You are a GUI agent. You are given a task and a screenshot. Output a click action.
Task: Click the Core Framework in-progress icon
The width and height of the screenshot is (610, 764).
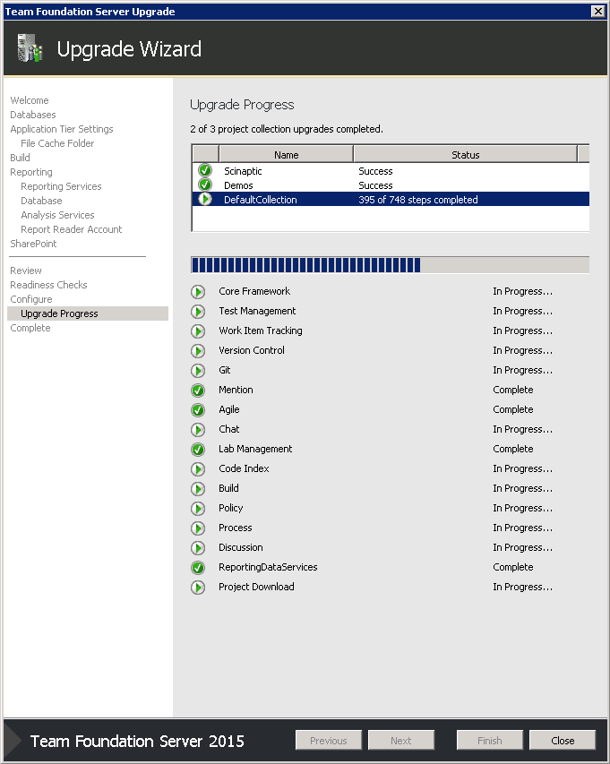click(198, 292)
